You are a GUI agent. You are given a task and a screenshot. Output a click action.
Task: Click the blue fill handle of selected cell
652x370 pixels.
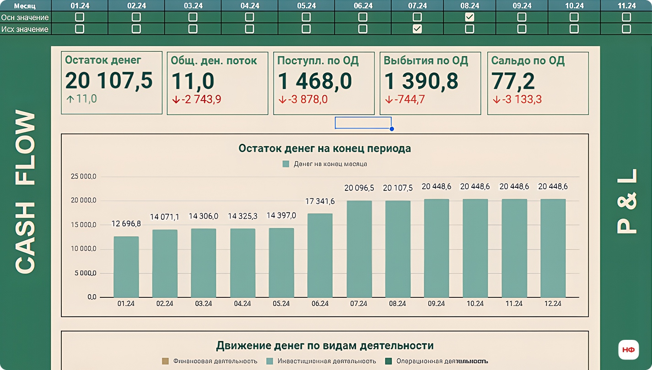coord(392,129)
